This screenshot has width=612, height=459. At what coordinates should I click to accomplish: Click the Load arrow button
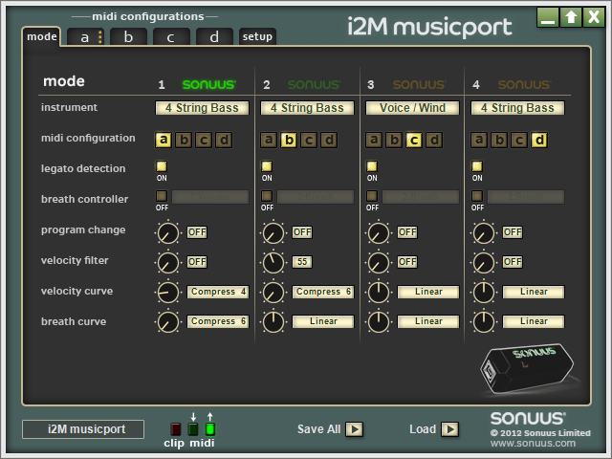[449, 429]
